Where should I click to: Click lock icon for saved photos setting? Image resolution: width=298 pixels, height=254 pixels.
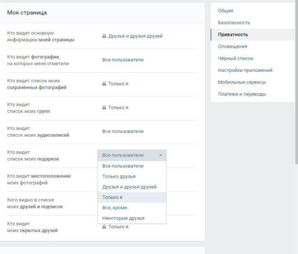pos(104,84)
